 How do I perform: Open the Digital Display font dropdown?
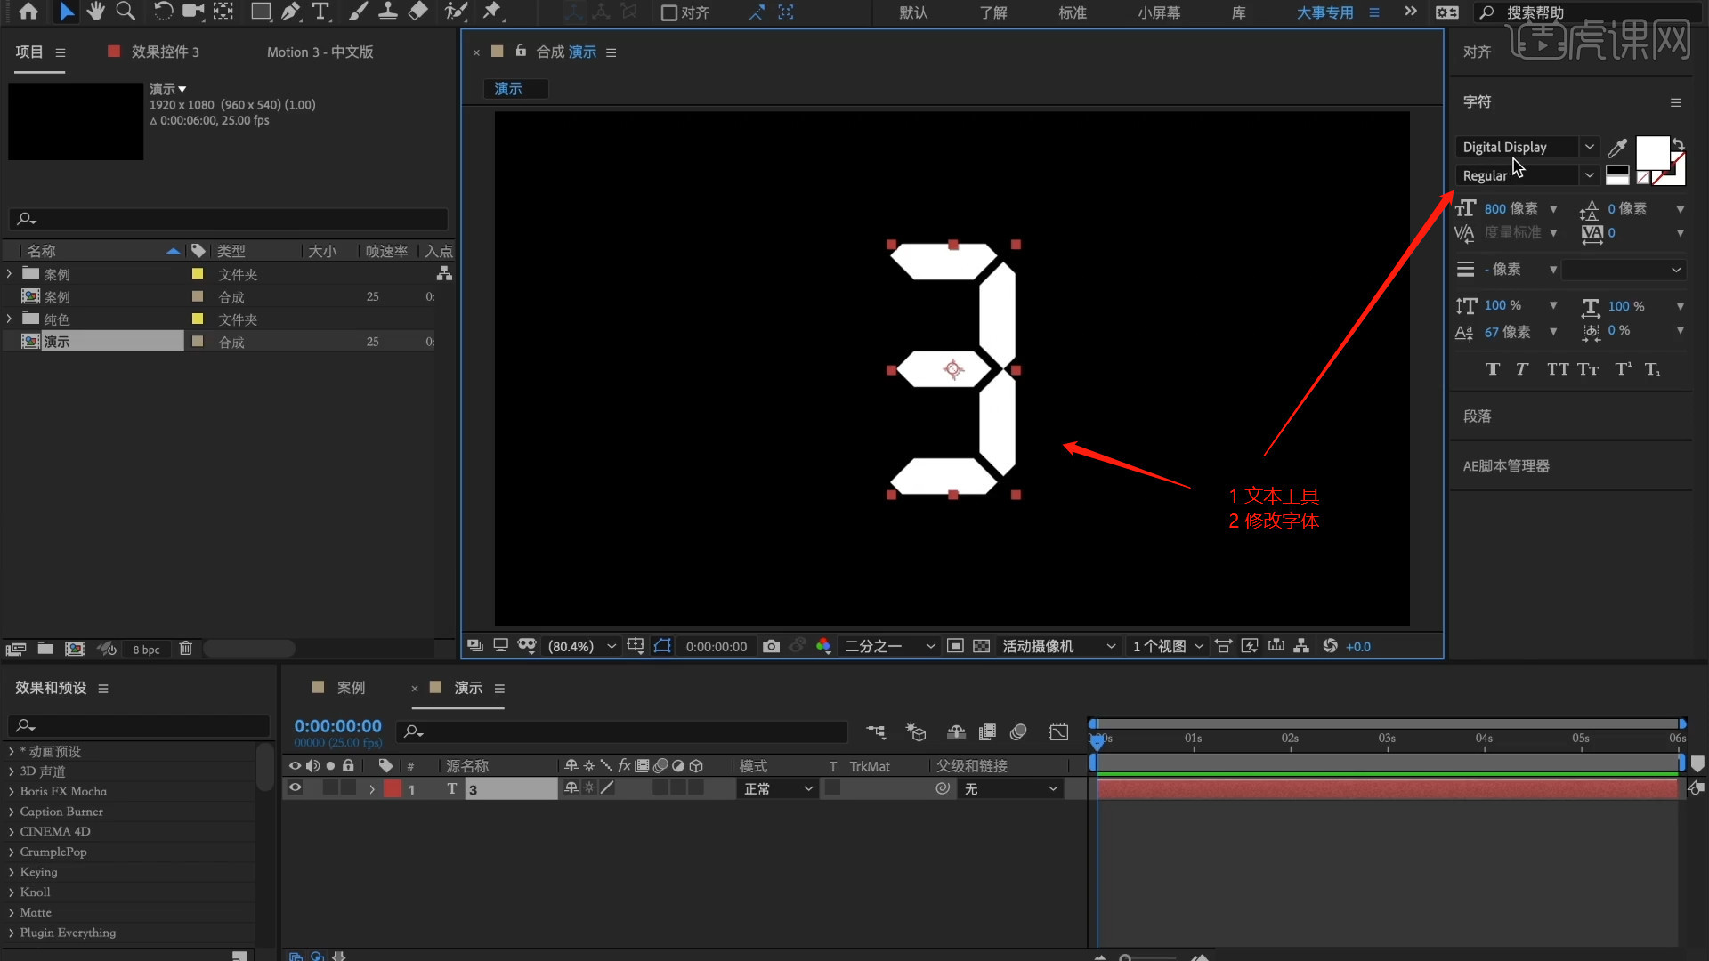1589,147
